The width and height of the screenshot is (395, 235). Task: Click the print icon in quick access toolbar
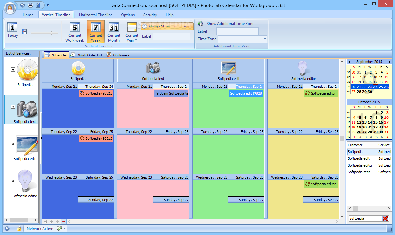pos(30,5)
